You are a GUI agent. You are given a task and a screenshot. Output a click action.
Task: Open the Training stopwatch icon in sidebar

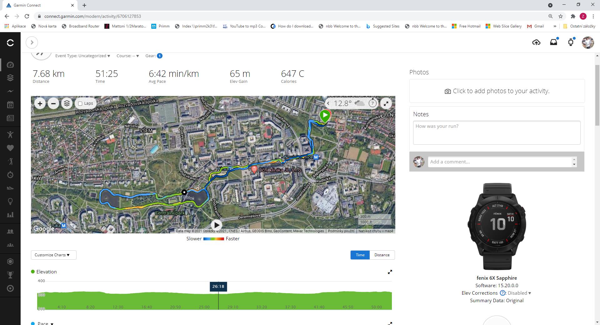click(x=10, y=175)
